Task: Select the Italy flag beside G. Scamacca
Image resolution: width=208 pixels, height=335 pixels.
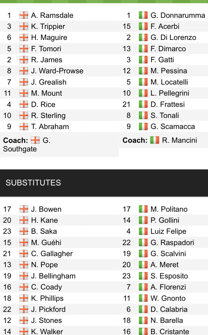Action: click(143, 127)
